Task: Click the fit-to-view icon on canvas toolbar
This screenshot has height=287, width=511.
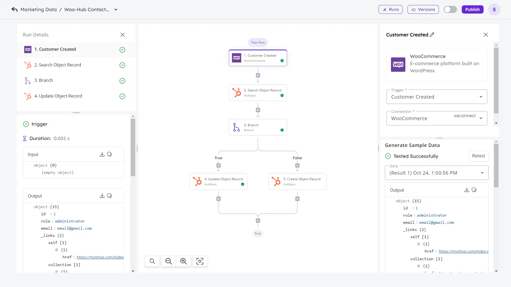Action: [x=200, y=261]
